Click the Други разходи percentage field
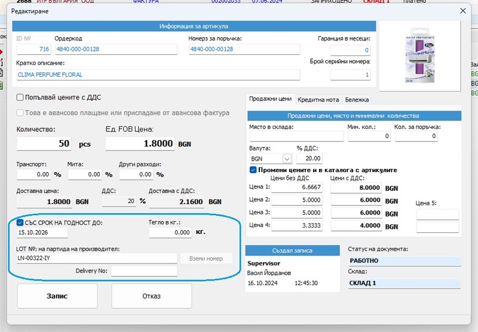The height and width of the screenshot is (332, 478). click(x=136, y=174)
